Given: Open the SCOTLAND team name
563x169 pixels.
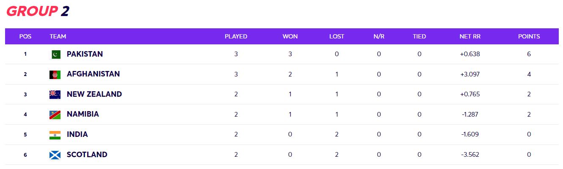Looking at the screenshot, I should (87, 155).
